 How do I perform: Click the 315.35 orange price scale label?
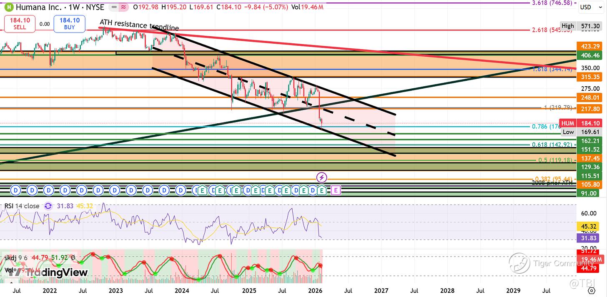(589, 77)
